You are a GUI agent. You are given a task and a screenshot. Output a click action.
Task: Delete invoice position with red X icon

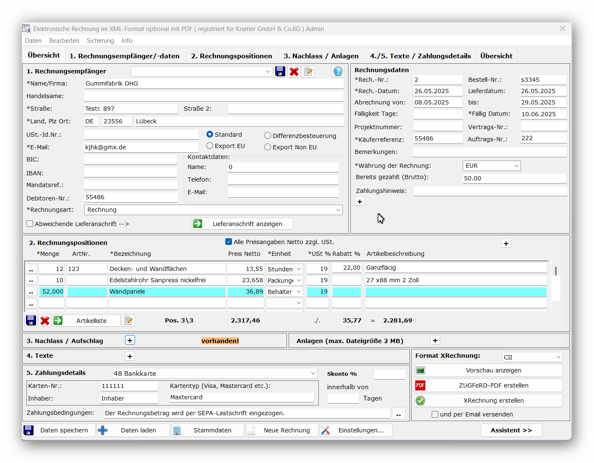click(x=45, y=321)
